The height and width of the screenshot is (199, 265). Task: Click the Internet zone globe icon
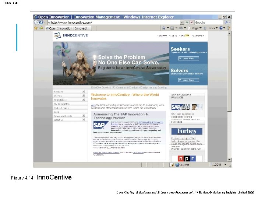click(x=177, y=165)
